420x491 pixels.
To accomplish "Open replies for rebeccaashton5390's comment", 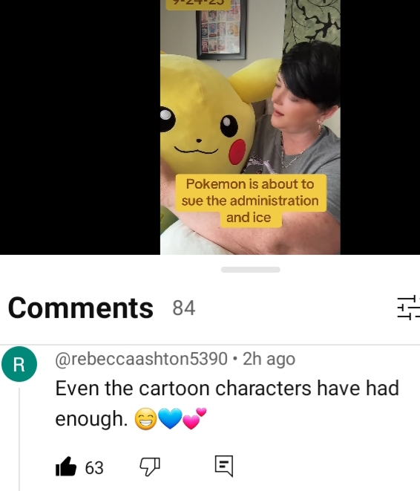I will [224, 466].
